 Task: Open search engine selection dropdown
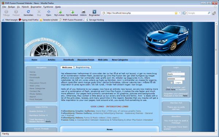(x=187, y=13)
